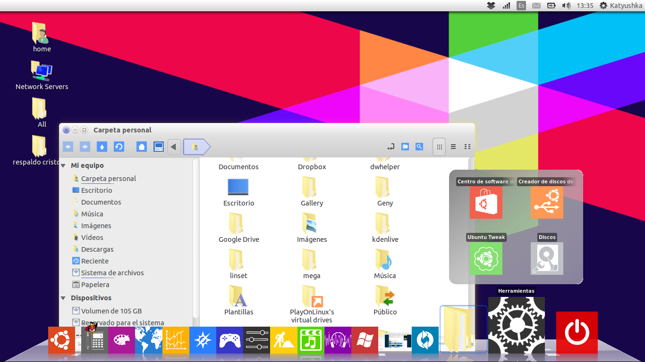This screenshot has height=362, width=645.
Task: Open the home folder via the Home toolbar icon
Action: point(142,147)
